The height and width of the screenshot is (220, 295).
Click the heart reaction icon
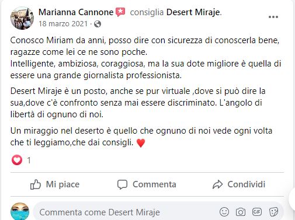point(17,160)
